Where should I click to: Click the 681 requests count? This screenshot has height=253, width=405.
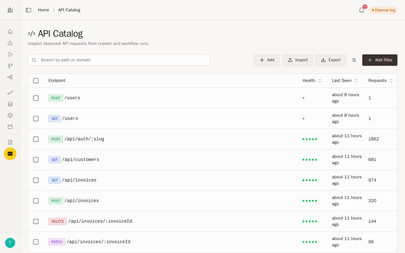point(372,160)
